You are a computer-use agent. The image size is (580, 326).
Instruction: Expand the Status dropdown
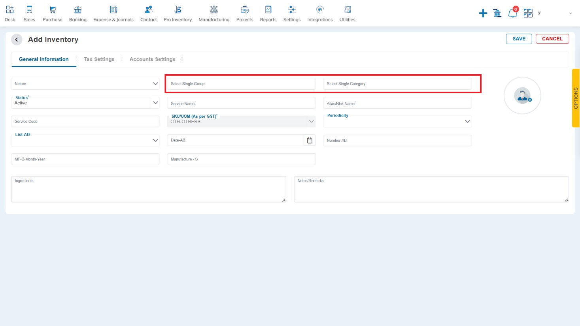(155, 103)
